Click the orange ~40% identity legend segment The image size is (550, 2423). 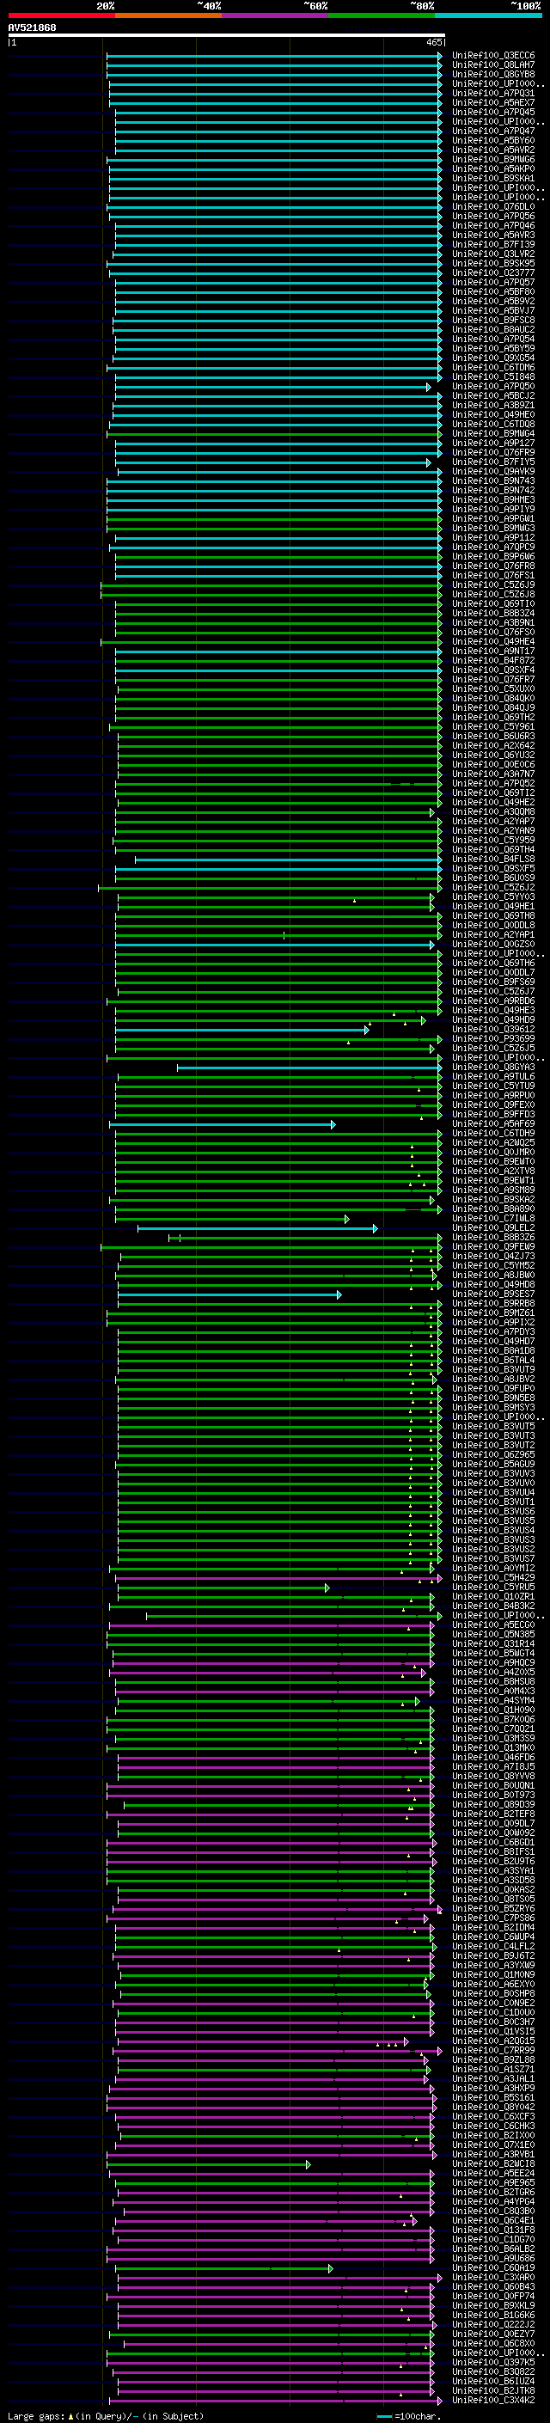click(x=168, y=15)
